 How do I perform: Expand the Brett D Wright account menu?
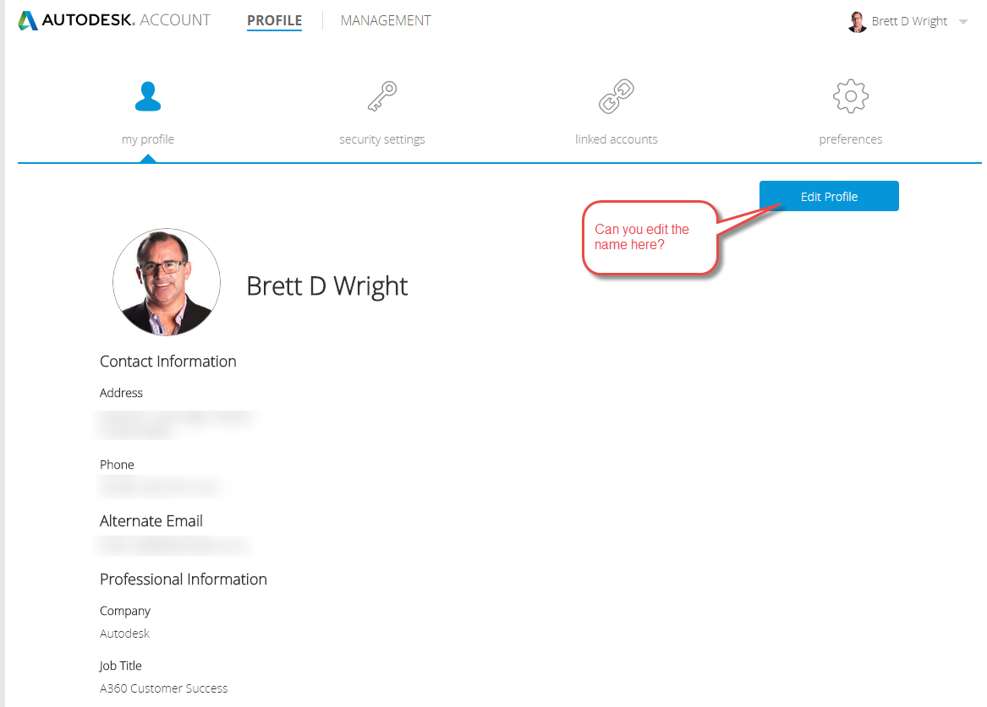click(x=909, y=21)
